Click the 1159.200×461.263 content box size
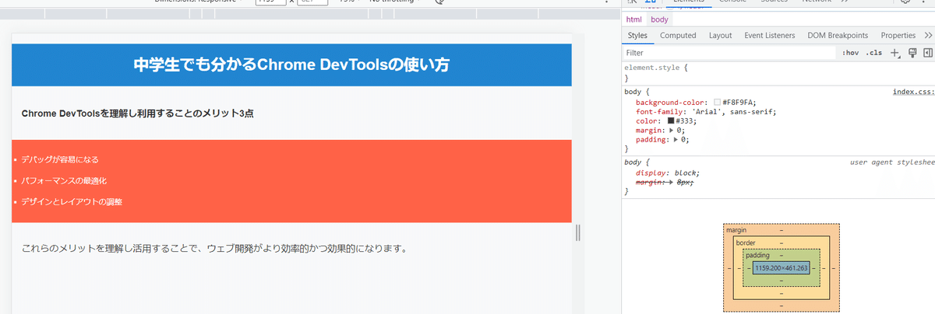 [782, 267]
